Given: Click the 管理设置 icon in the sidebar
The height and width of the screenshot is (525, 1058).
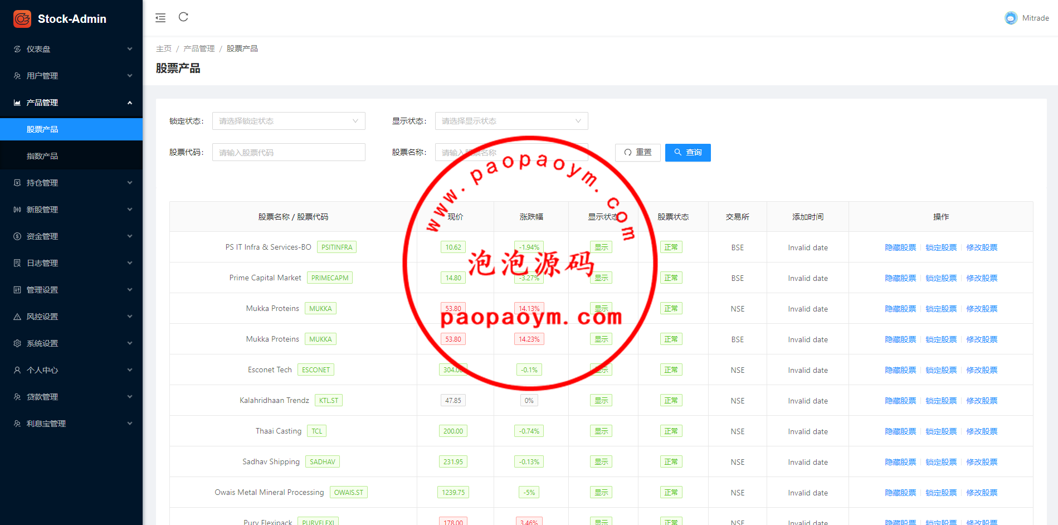Looking at the screenshot, I should [x=17, y=290].
